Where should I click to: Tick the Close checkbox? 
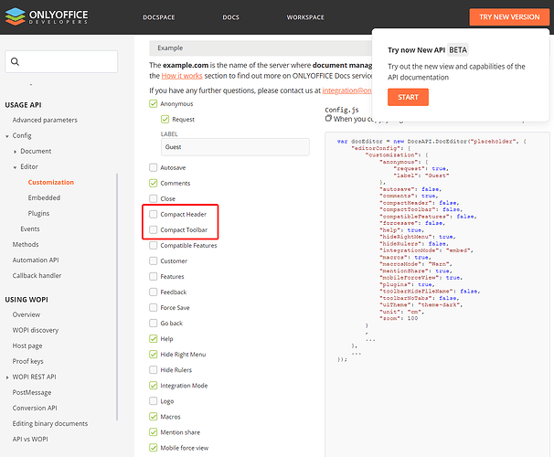coord(153,198)
